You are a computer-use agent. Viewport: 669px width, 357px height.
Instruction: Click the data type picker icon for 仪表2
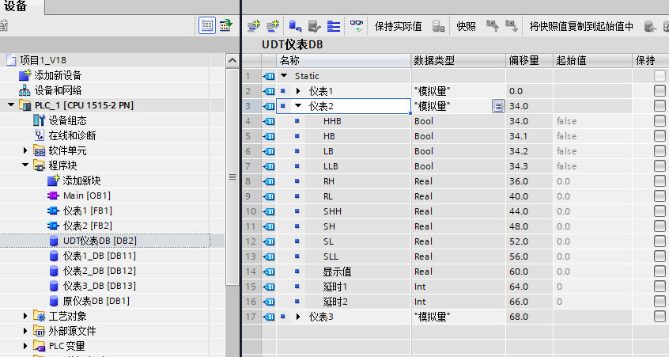click(498, 106)
